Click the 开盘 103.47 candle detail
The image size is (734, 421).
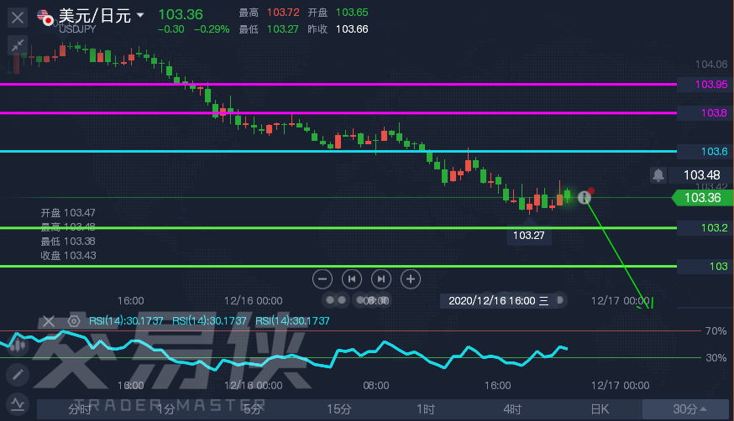pos(68,213)
